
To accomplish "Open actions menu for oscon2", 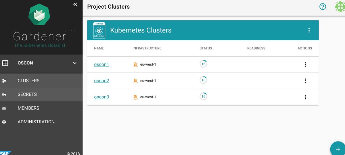I will [x=306, y=81].
